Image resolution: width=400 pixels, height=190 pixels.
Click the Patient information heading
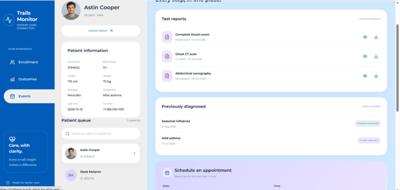[x=88, y=50]
